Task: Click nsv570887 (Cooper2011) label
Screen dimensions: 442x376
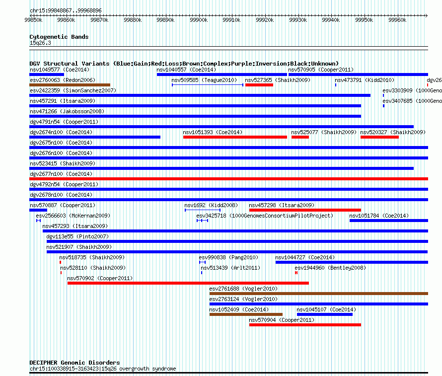Action: click(63, 205)
